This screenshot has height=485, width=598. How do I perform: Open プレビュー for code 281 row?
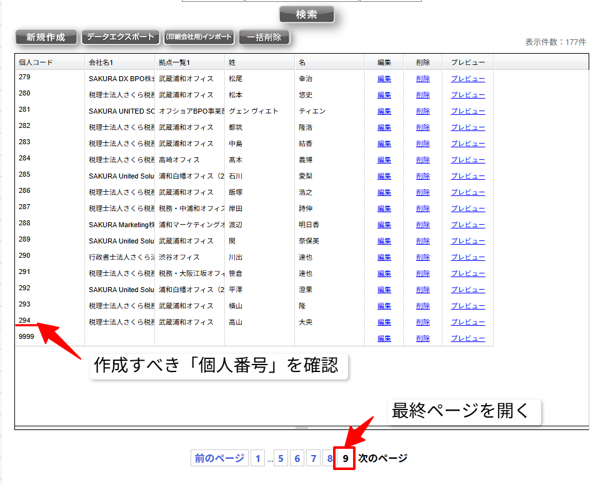coord(467,111)
